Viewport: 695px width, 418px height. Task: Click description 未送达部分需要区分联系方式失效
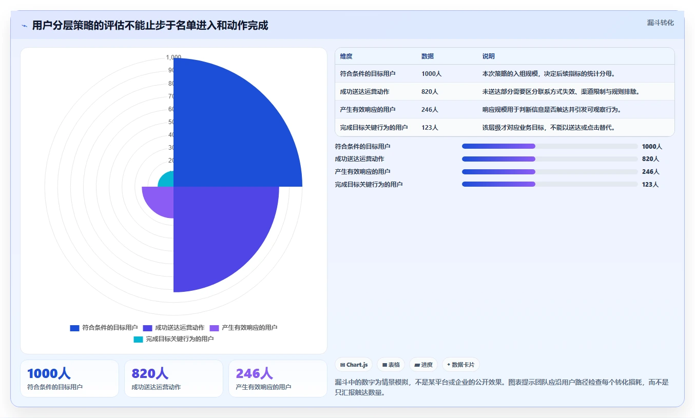tap(561, 92)
